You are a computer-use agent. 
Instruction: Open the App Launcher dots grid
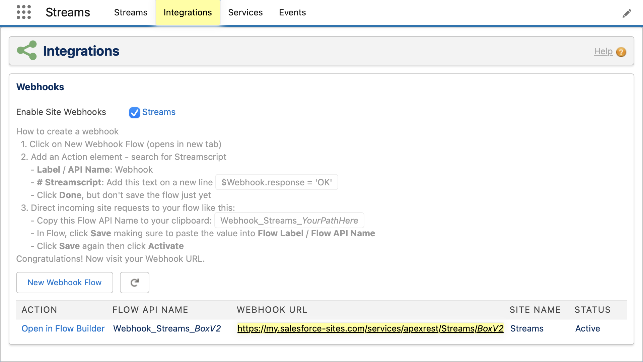24,12
